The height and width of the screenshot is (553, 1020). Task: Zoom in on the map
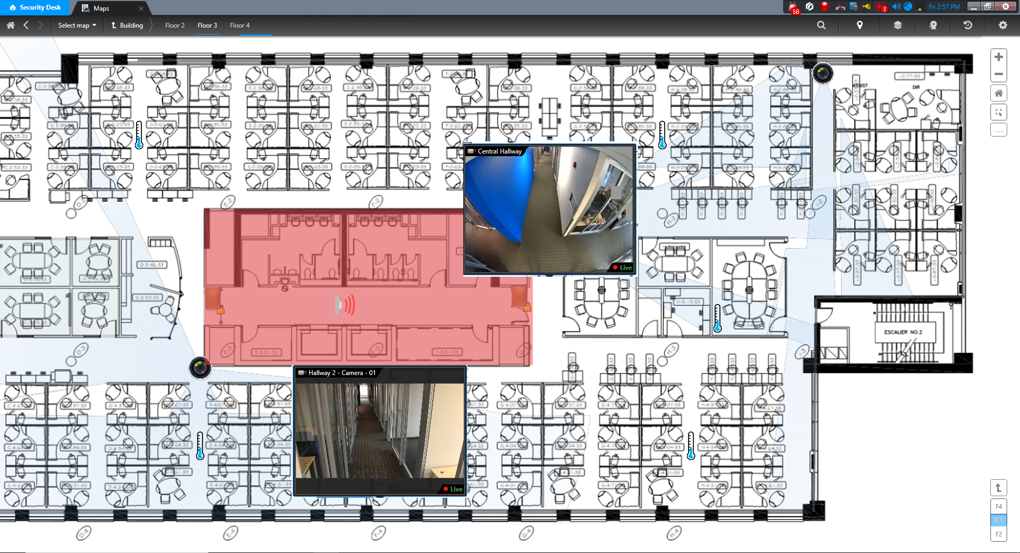pyautogui.click(x=999, y=57)
